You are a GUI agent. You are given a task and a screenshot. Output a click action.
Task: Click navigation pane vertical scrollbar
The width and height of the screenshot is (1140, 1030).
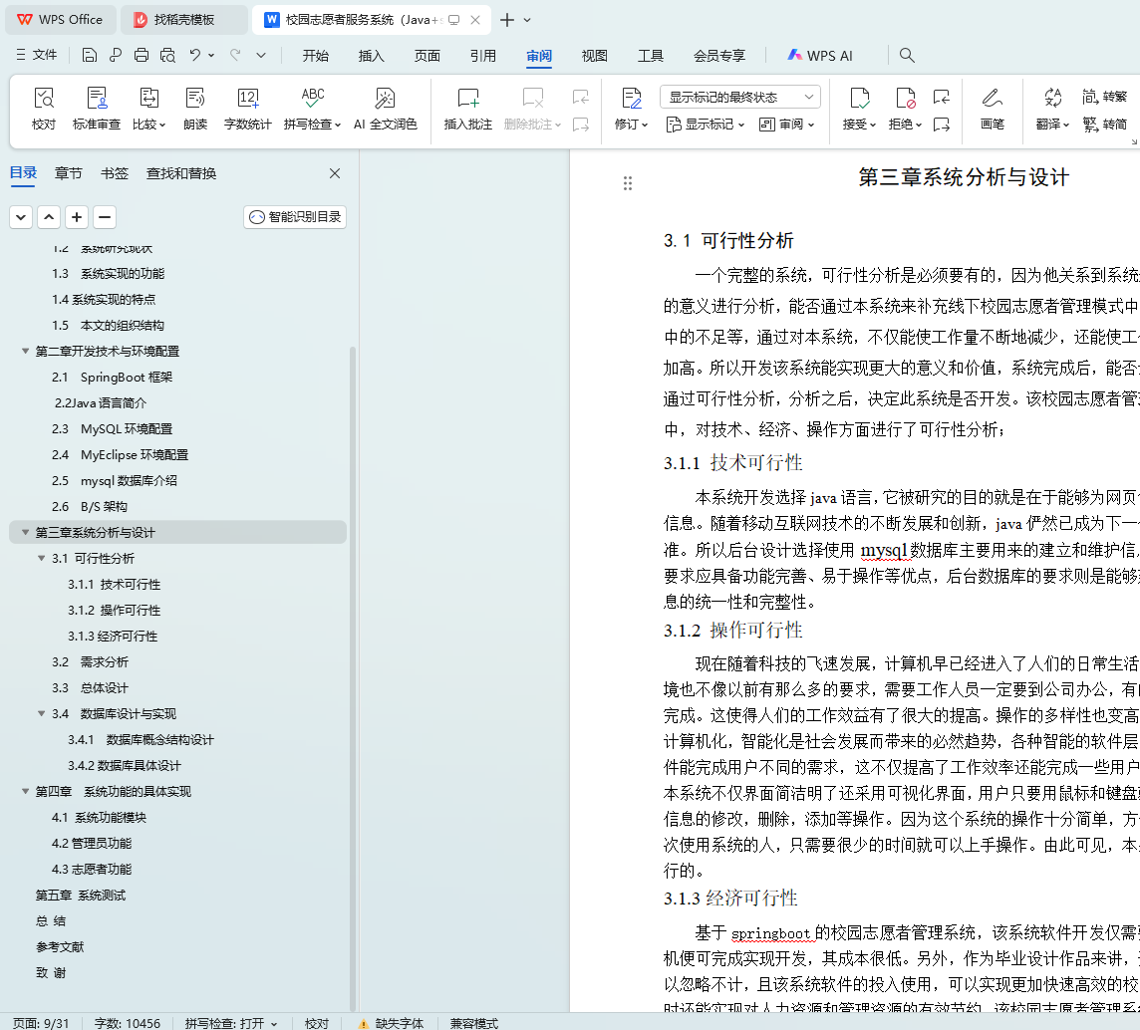tap(353, 676)
